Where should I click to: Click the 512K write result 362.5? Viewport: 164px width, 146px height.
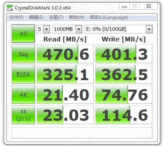pyautogui.click(x=124, y=74)
